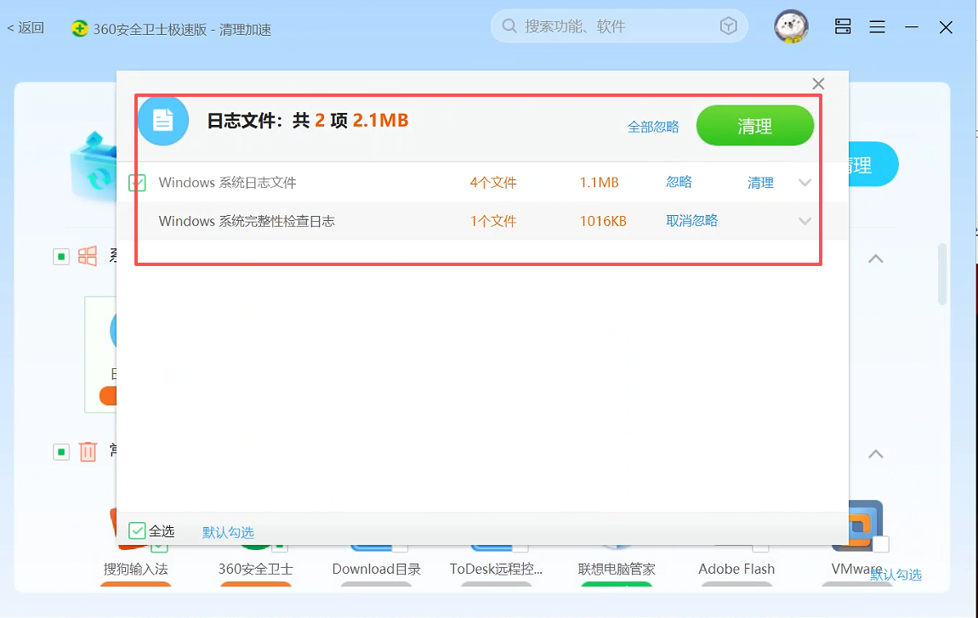Click the log file document icon
This screenshot has height=618, width=978.
[162, 120]
